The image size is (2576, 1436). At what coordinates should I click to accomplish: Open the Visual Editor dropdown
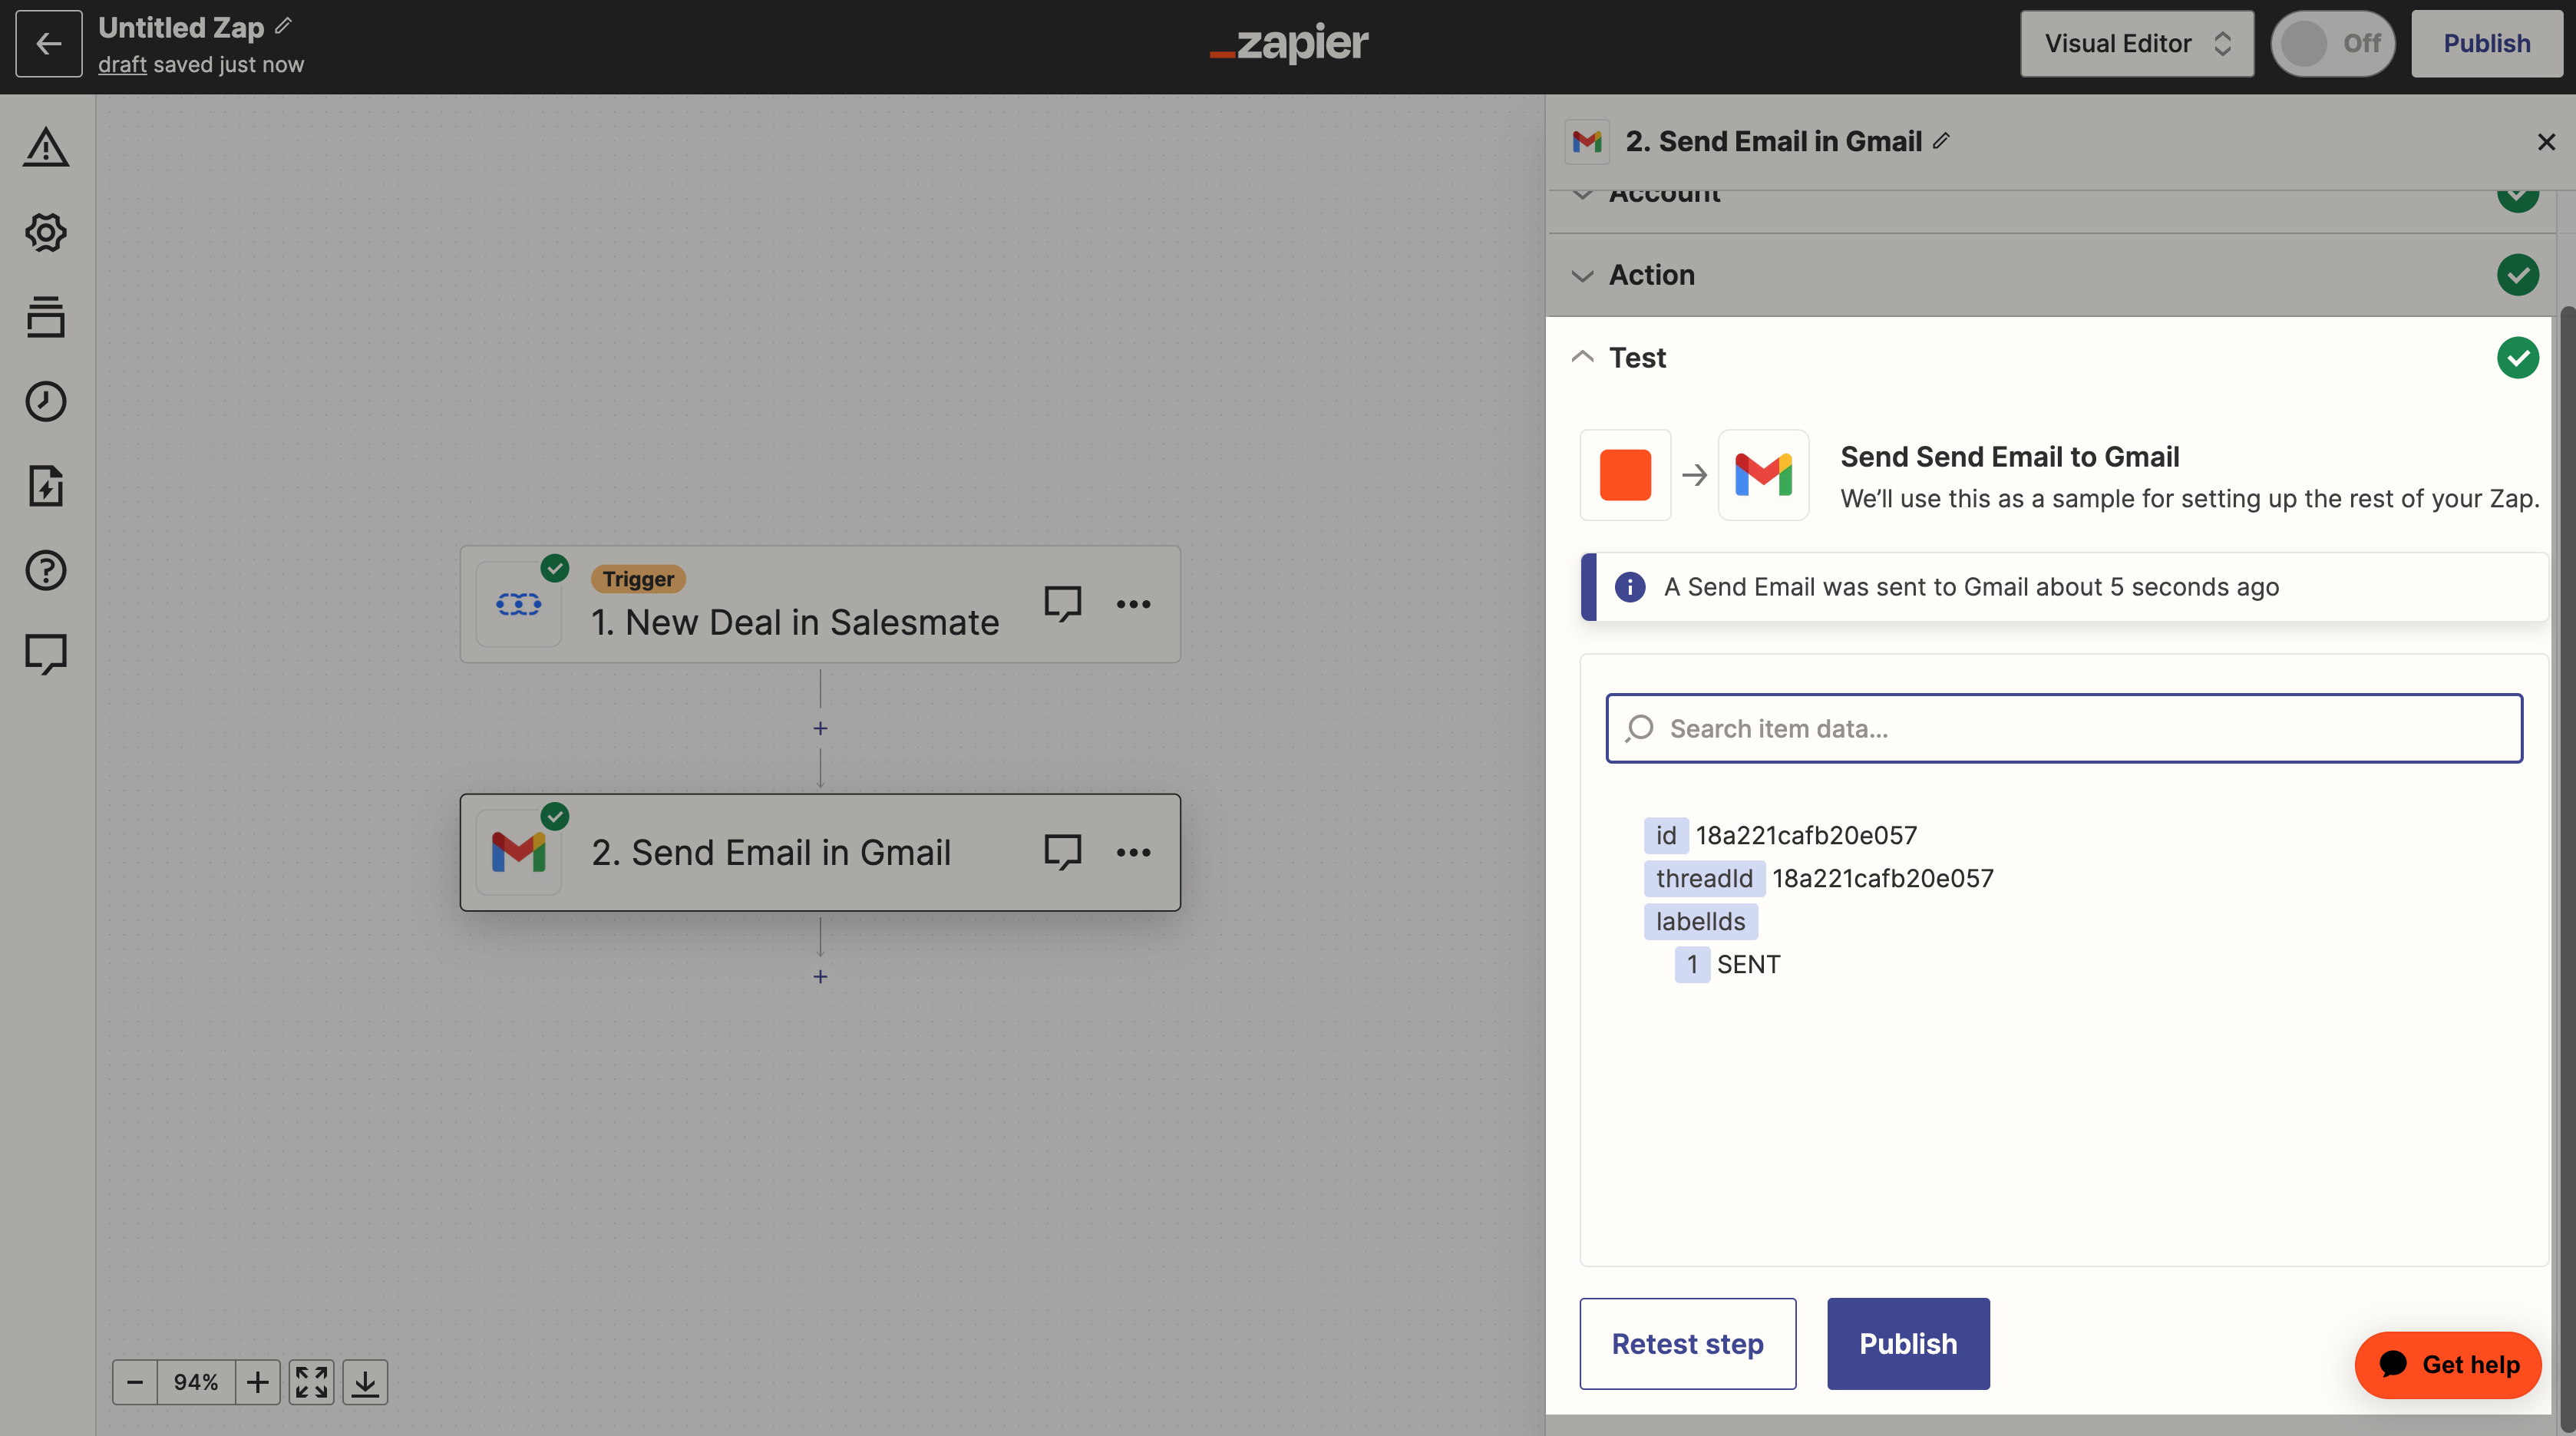click(2137, 43)
